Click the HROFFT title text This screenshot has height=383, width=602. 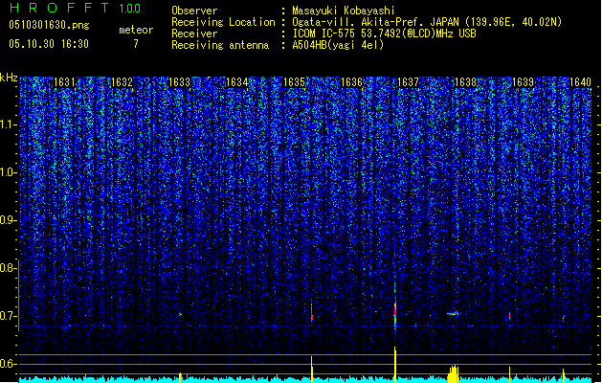[59, 8]
